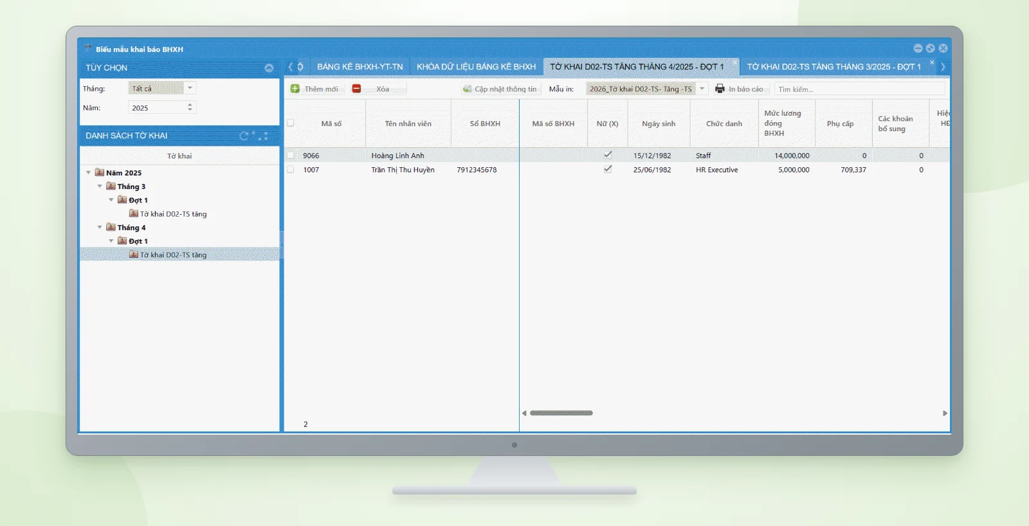Tick the row checkbox for employee 1007

[x=291, y=170]
